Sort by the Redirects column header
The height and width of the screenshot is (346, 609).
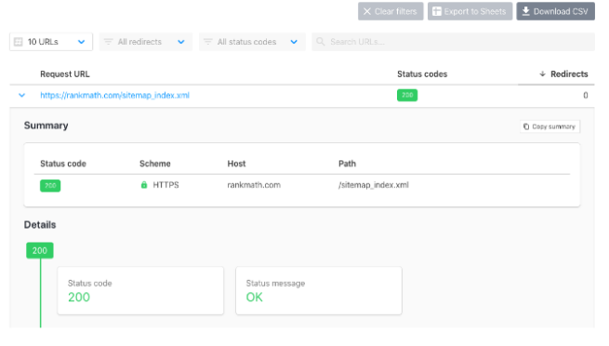pos(569,73)
